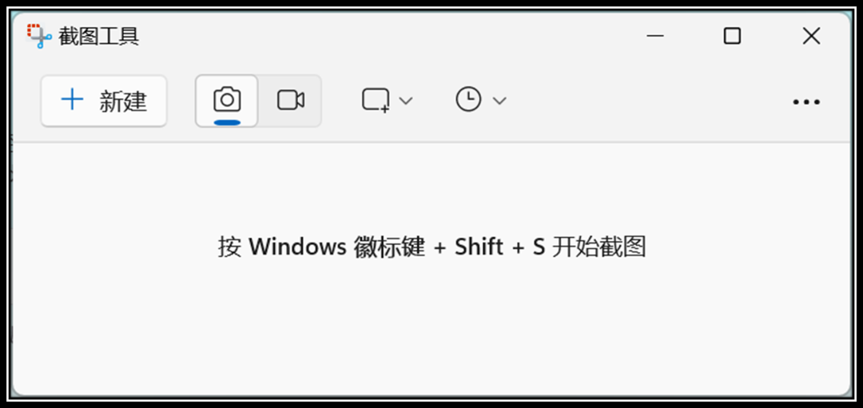Click the blue indicator under the camera icon
Screen dimensions: 863x408
(227, 122)
